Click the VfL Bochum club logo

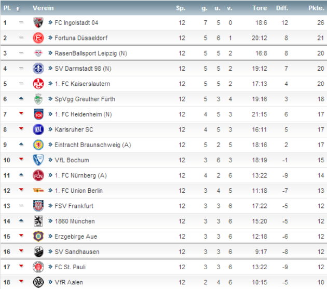click(38, 160)
